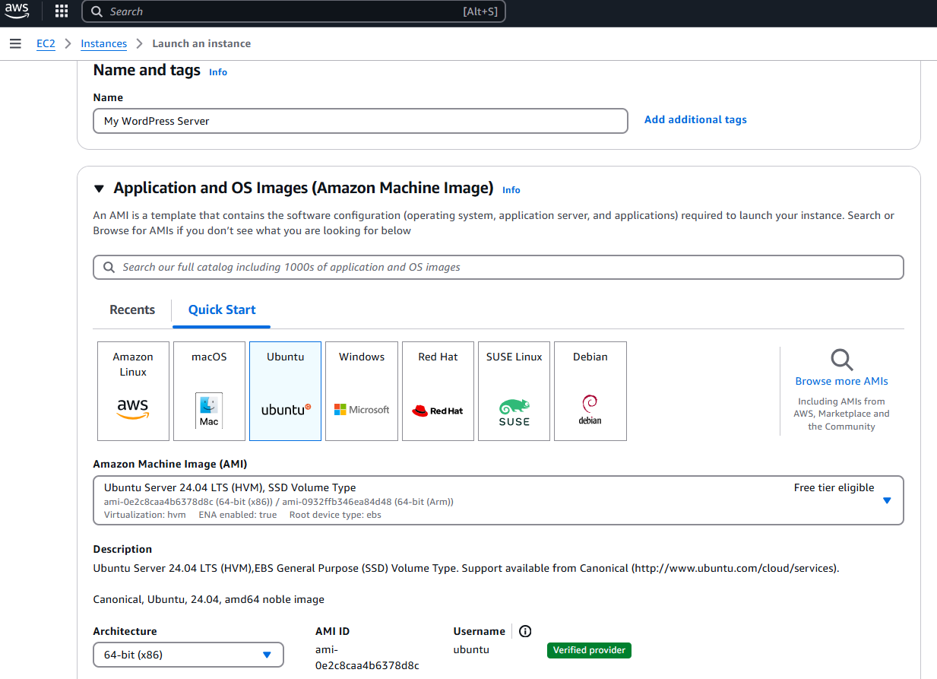
Task: Click the 'Name and tags' heading
Action: 147,70
